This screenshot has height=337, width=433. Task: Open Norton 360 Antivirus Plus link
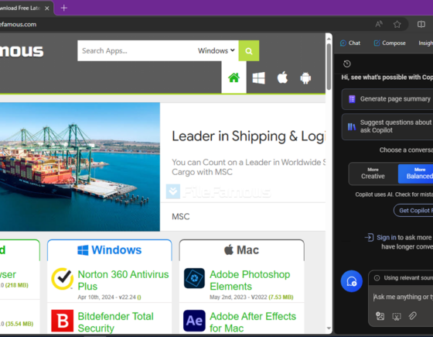tap(123, 280)
